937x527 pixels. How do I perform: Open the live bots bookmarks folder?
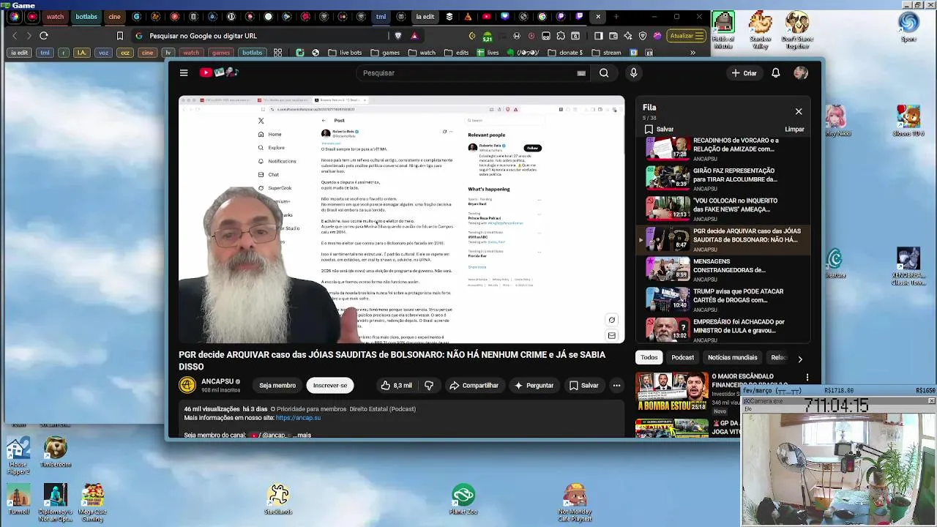pyautogui.click(x=344, y=53)
